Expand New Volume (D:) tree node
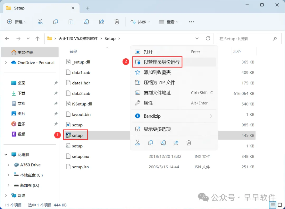Image resolution: width=285 pixels, height=209 pixels. tap(8, 185)
